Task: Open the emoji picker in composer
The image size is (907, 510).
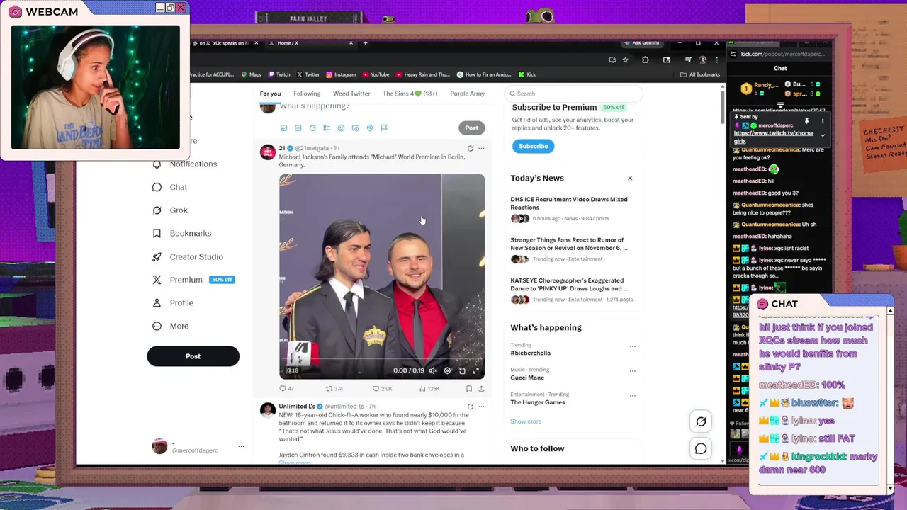Action: (x=341, y=128)
